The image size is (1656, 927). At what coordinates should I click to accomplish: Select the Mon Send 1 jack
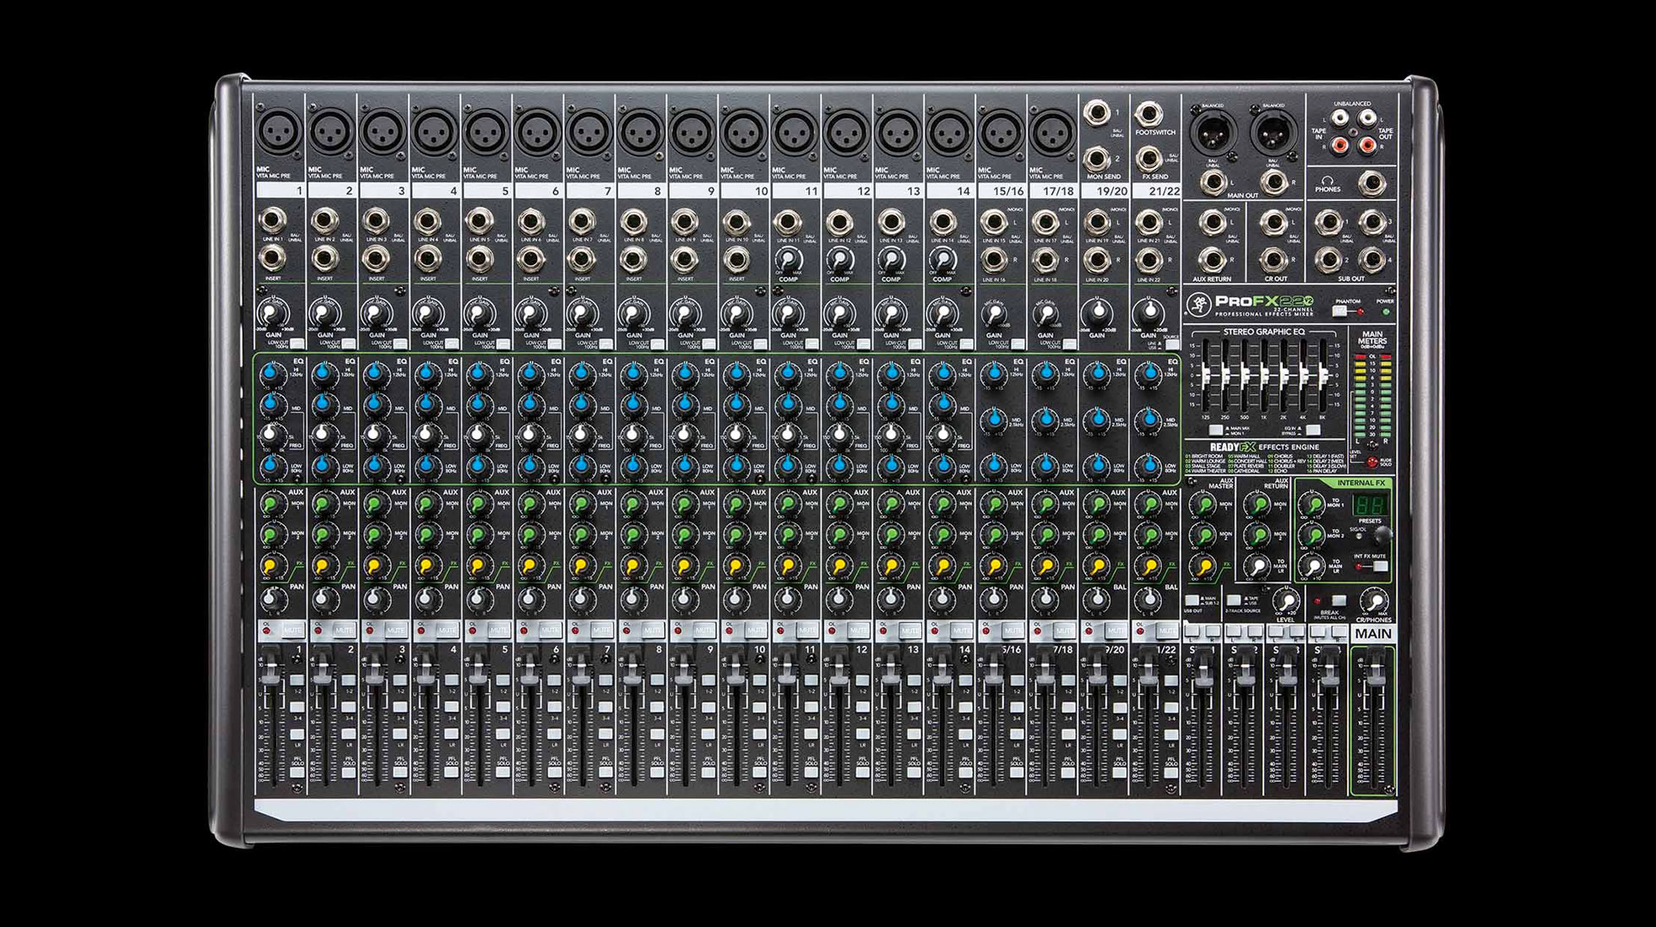point(1096,112)
